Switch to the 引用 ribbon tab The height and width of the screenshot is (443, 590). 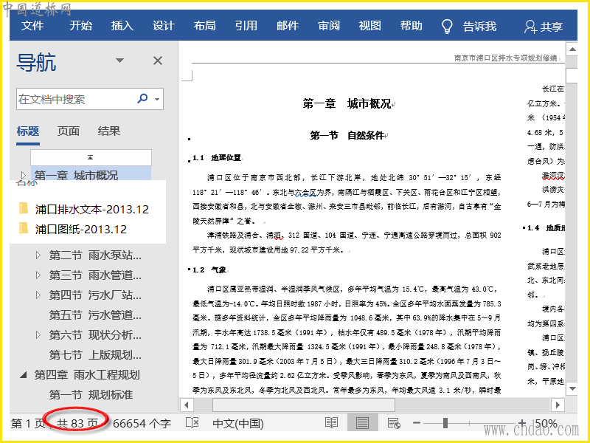(x=246, y=26)
